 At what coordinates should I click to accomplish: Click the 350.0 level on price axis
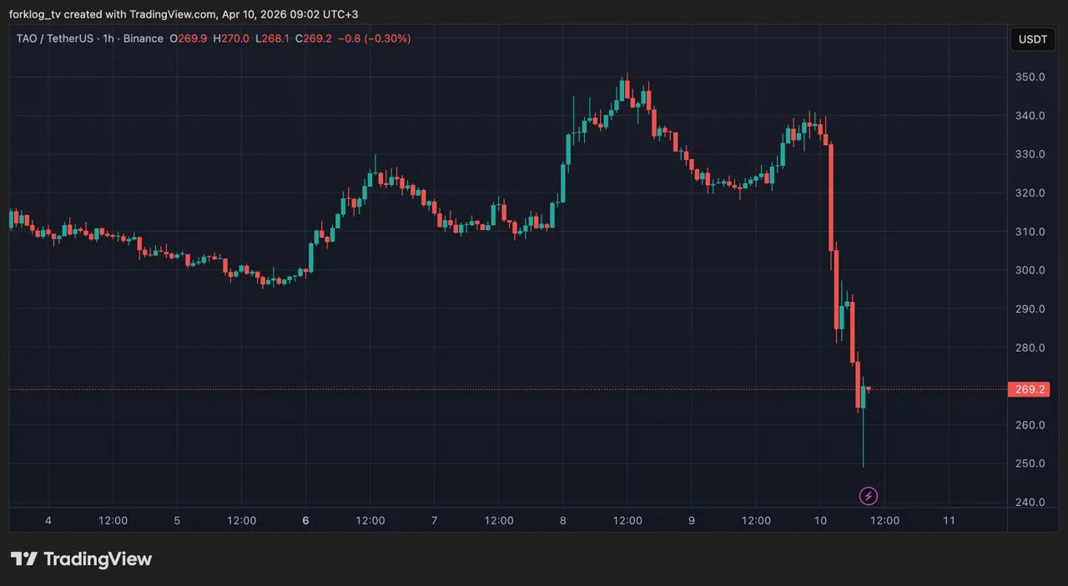pyautogui.click(x=1029, y=78)
